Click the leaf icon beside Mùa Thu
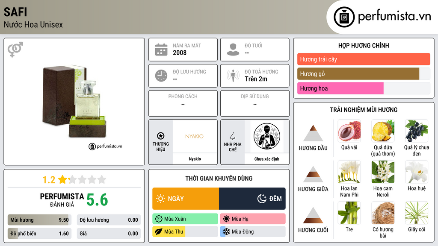 pos(159,231)
